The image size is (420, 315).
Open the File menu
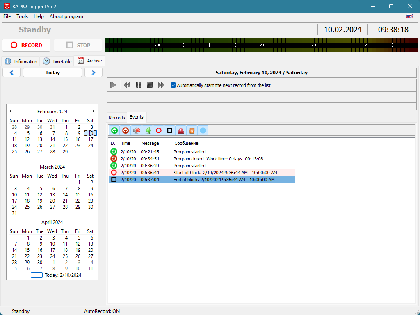pyautogui.click(x=7, y=16)
